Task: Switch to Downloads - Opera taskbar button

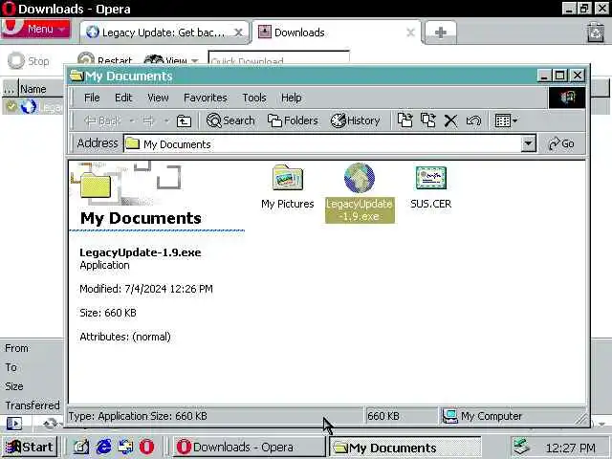Action: 249,447
